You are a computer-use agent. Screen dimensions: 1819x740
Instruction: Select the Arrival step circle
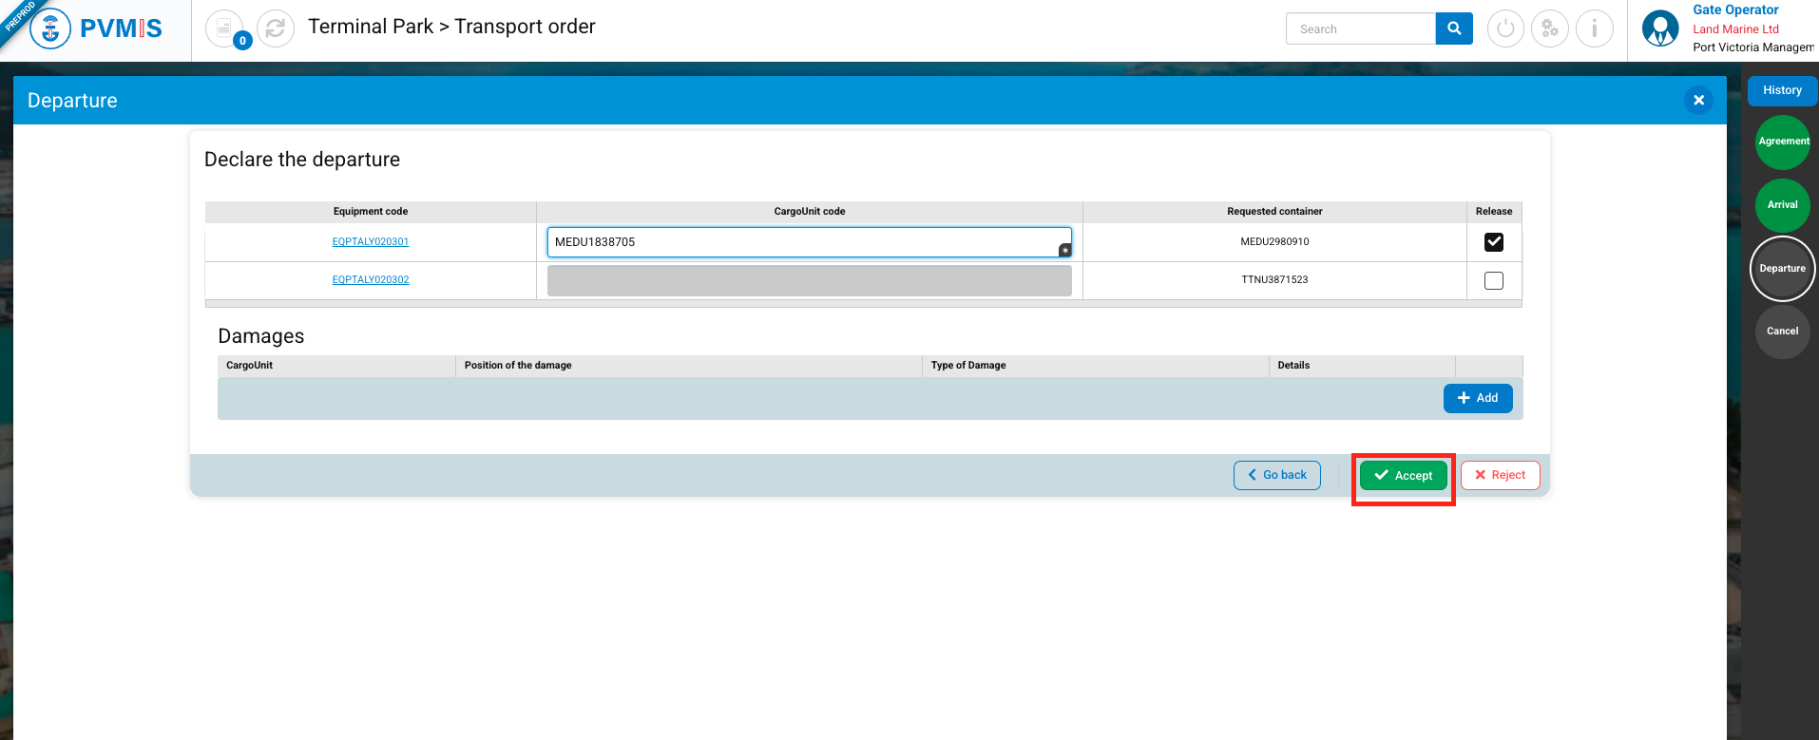click(x=1783, y=205)
